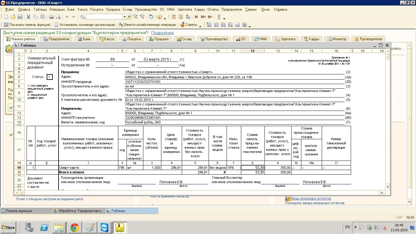The image size is (416, 234).
Task: Click the Find next icon
Action: coord(135,17)
